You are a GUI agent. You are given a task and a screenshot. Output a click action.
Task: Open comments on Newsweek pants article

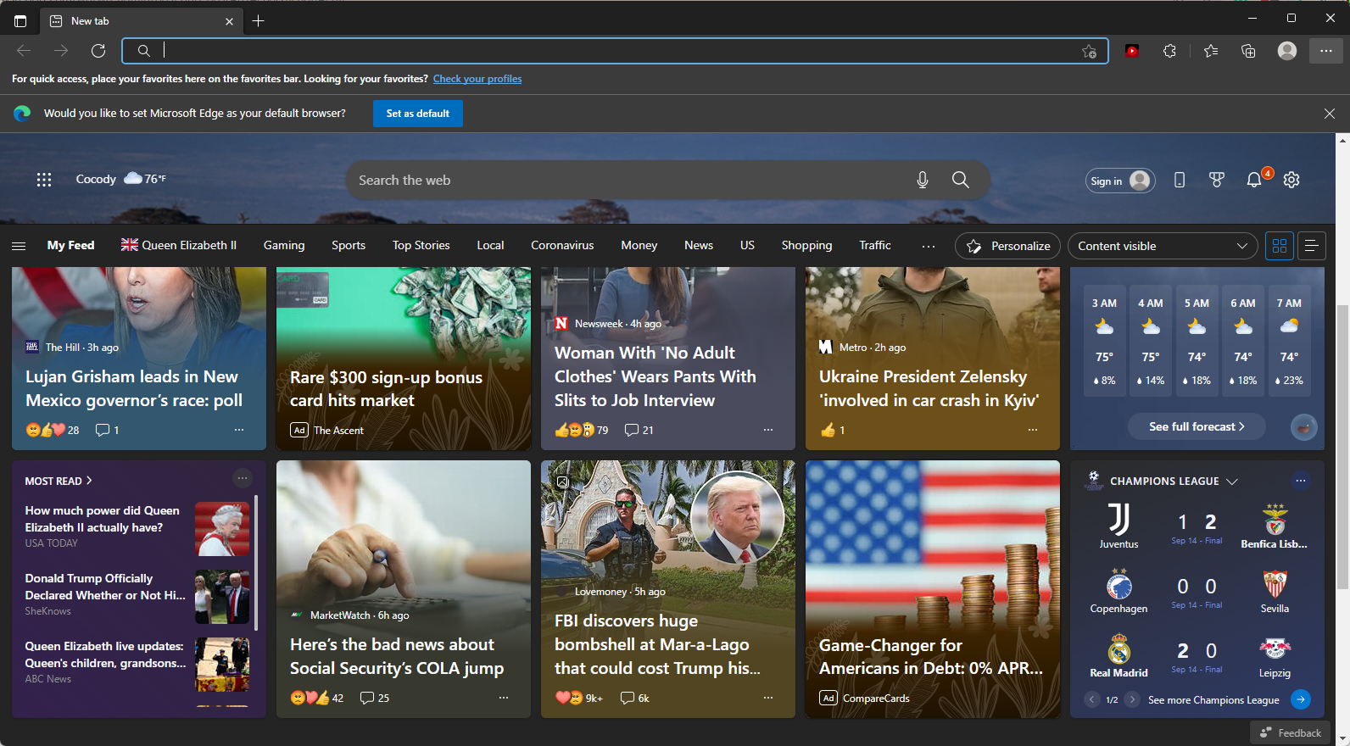tap(639, 430)
